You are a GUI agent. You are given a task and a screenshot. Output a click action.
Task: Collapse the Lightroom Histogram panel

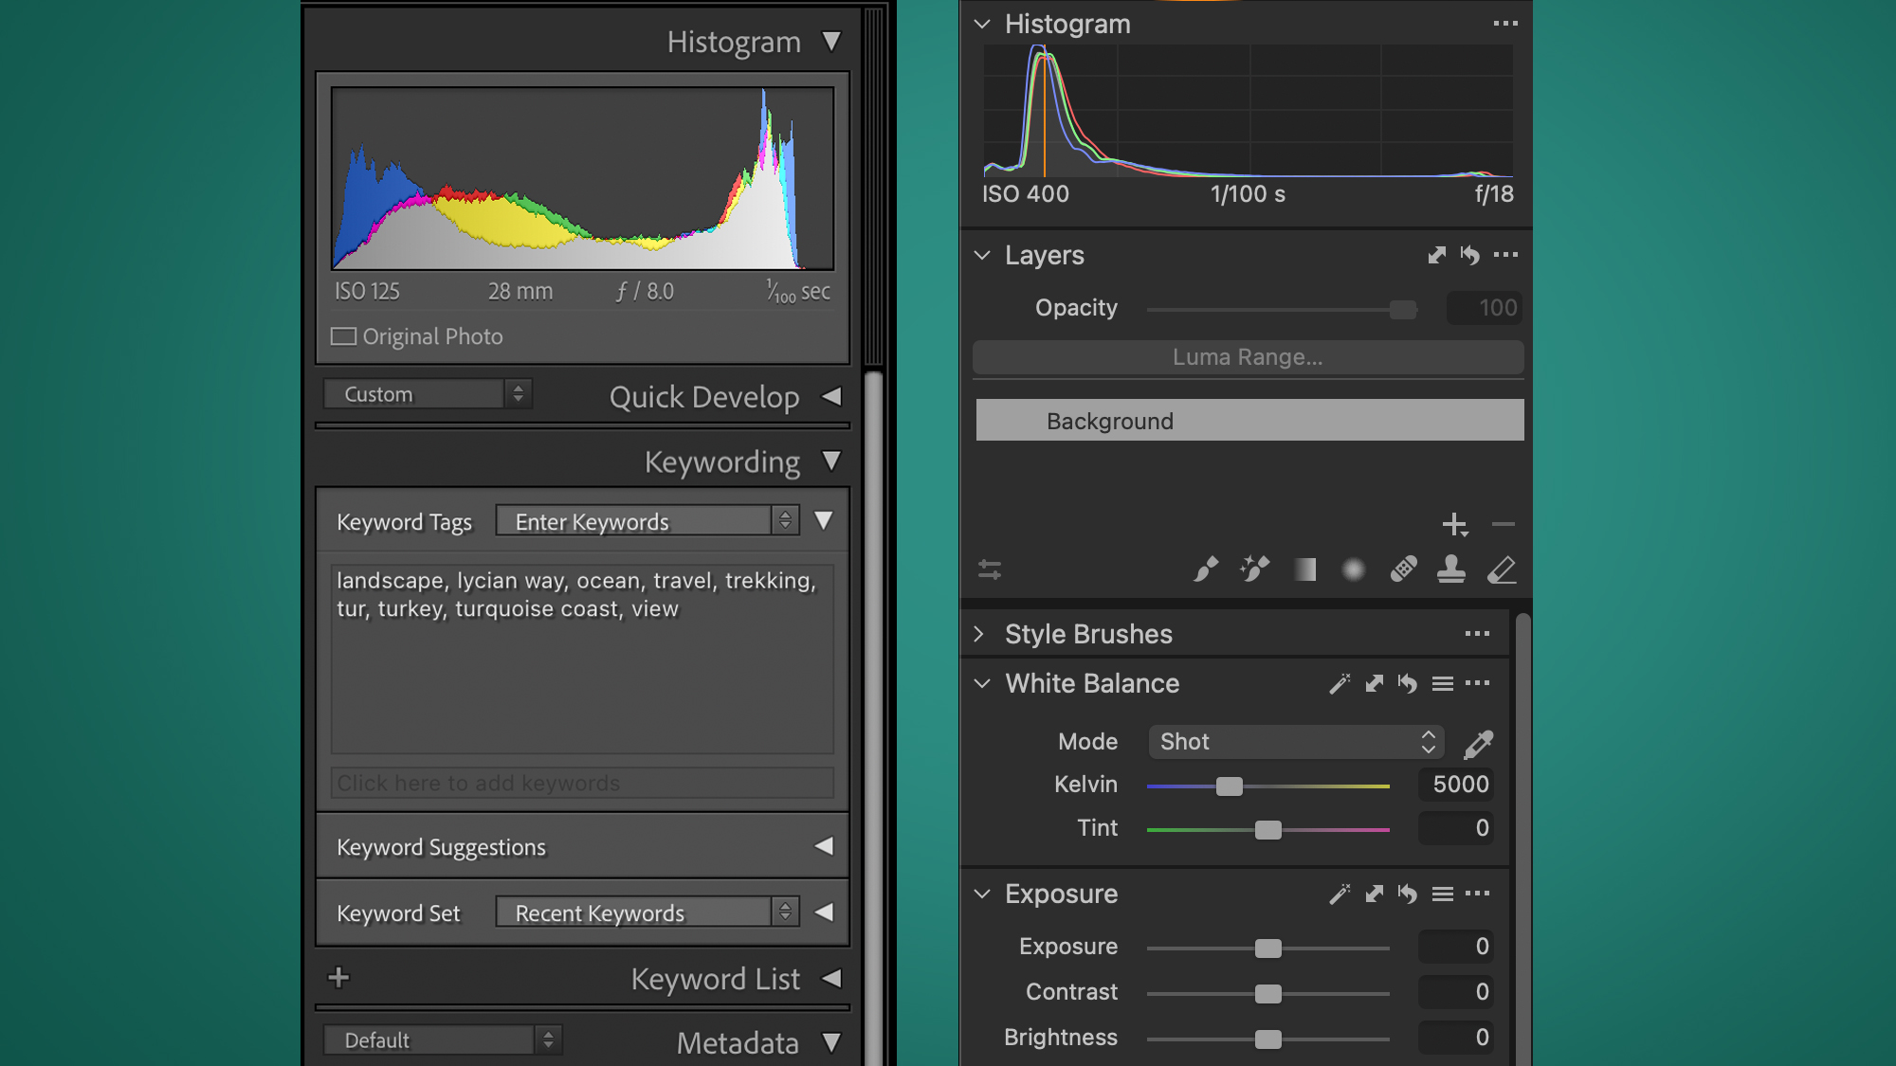pyautogui.click(x=831, y=42)
